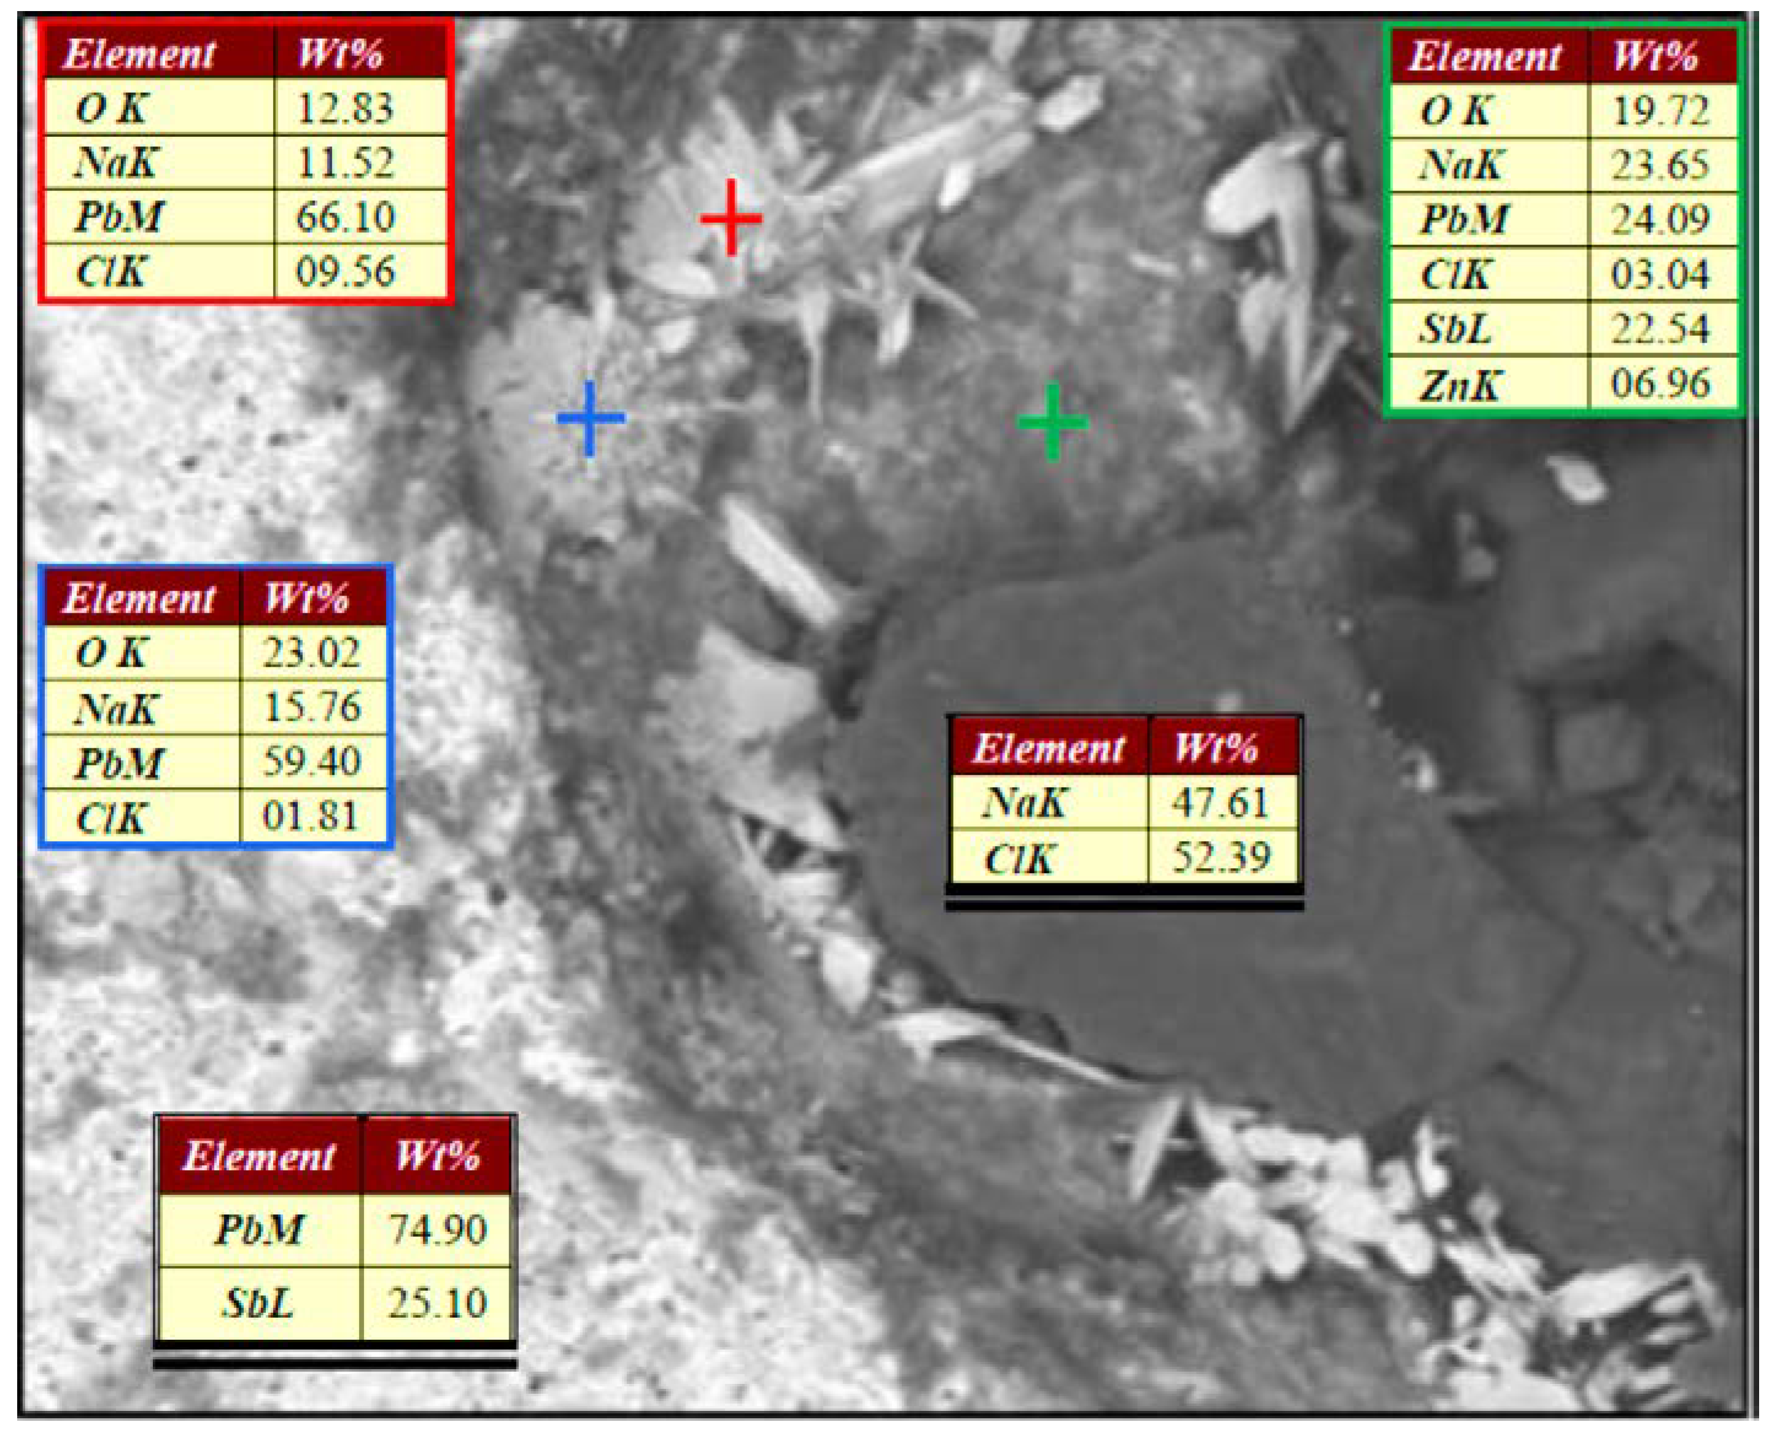1780x1449 pixels.
Task: Click NaK 47.61 value in center table
Action: coord(1220,802)
